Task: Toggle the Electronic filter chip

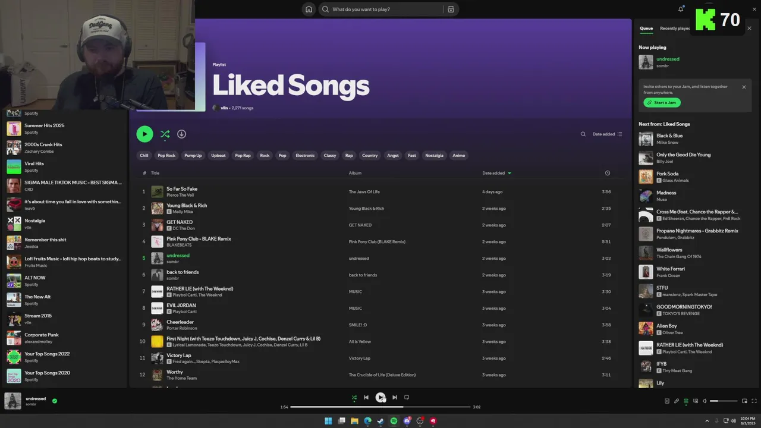Action: point(305,155)
